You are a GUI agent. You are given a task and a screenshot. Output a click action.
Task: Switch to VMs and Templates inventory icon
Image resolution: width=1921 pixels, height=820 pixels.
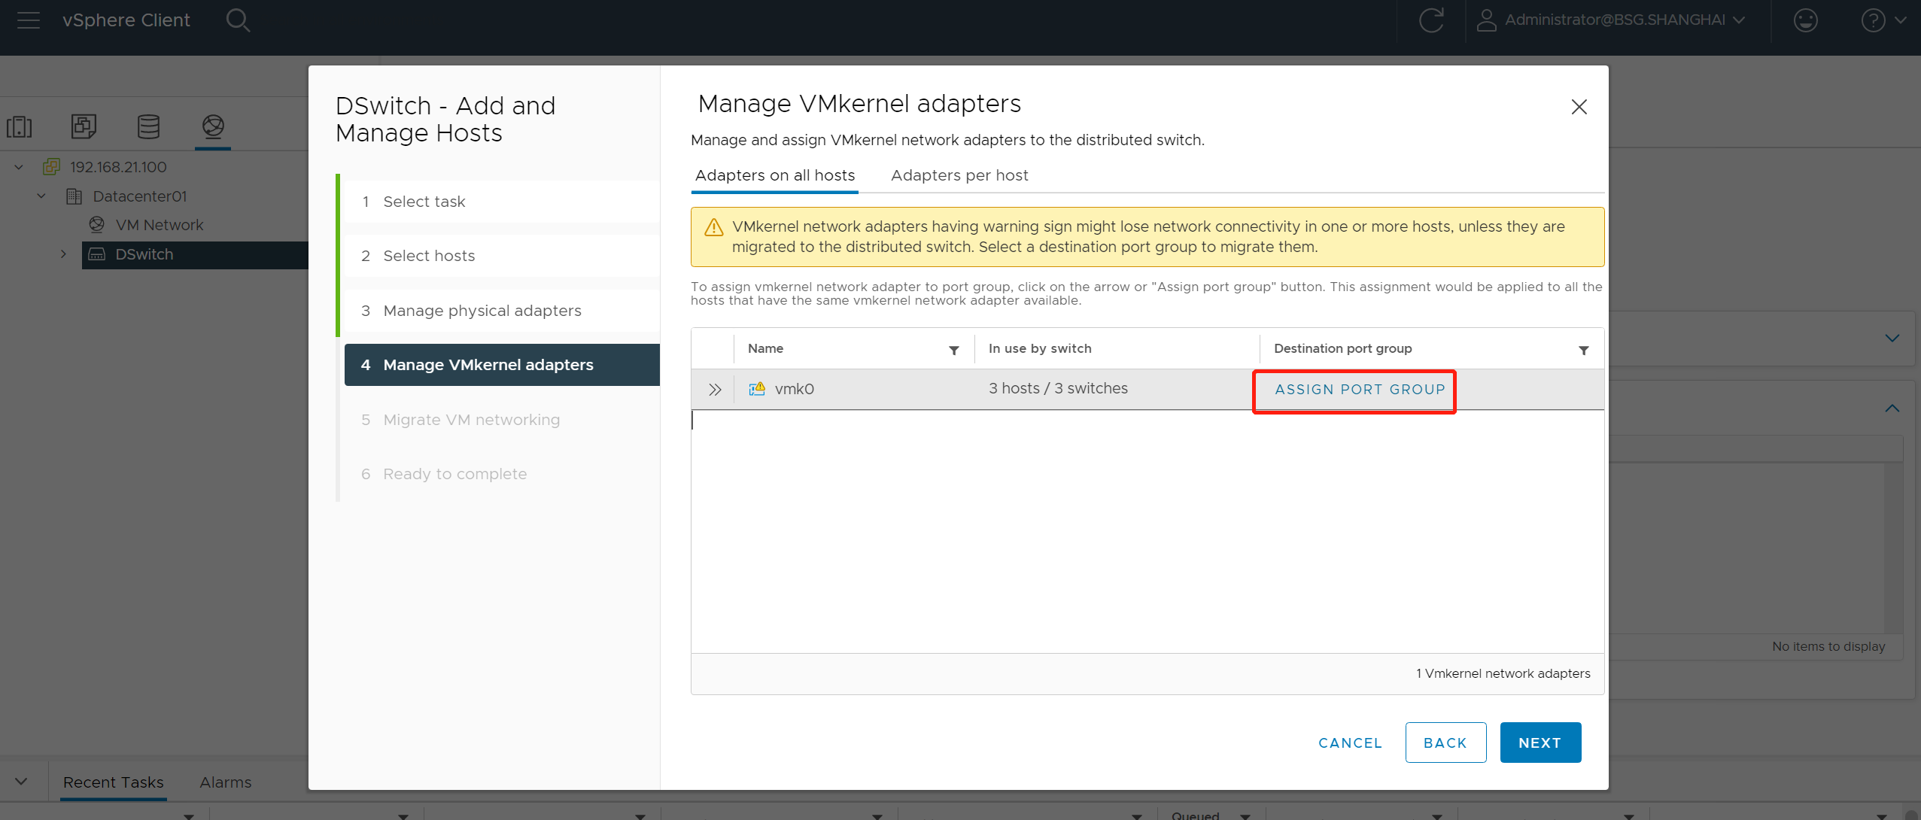pos(84,126)
